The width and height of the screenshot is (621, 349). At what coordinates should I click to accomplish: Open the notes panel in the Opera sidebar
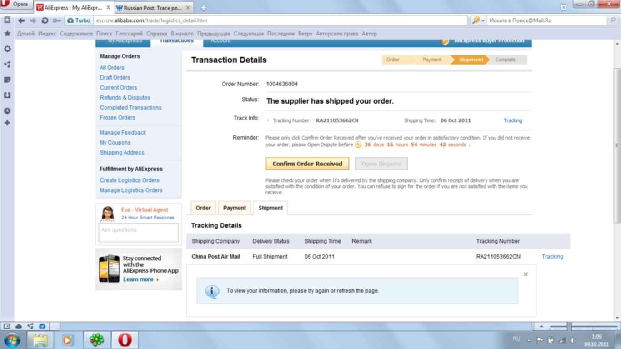(x=7, y=80)
